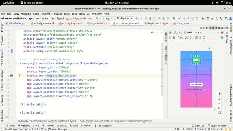This screenshot has width=233, height=131.
Task: Click the Make Project hammer icon
Action: tap(97, 19)
